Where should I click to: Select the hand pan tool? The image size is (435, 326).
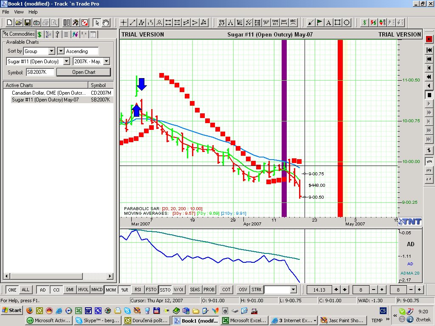pos(106,22)
